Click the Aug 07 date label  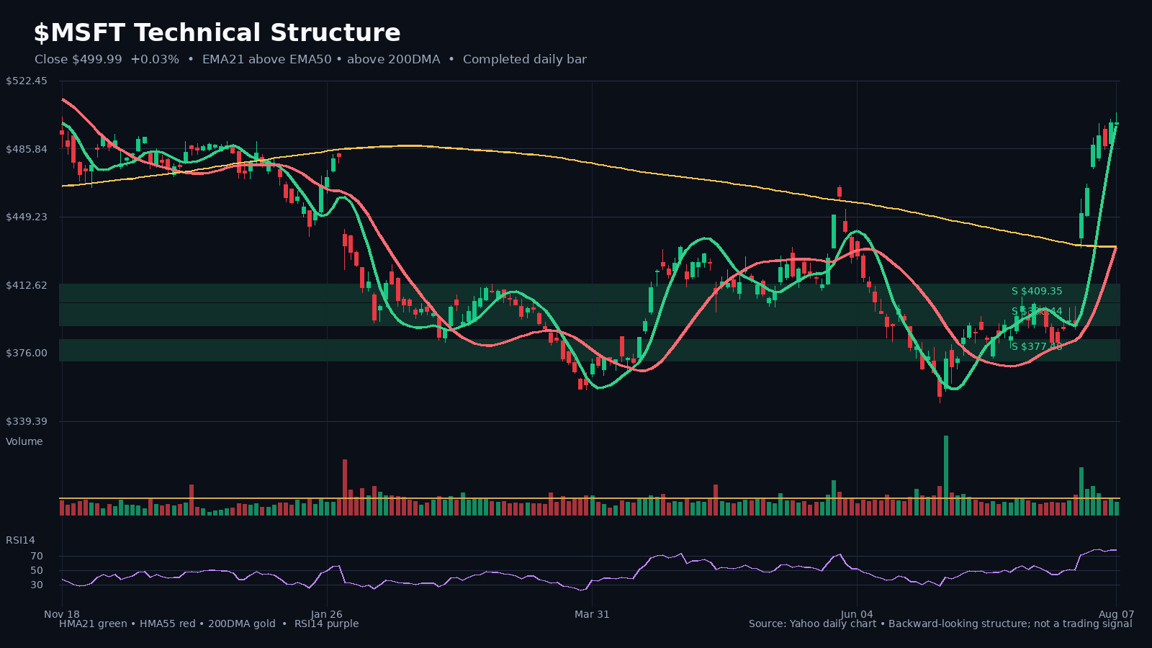[x=1116, y=614]
